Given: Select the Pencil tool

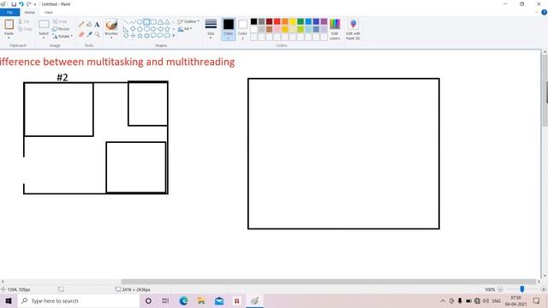Looking at the screenshot, I should click(81, 25).
